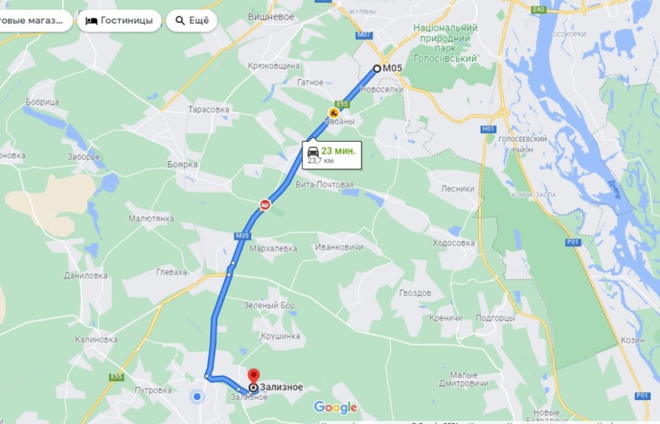Click the car icon in route info box
Screen dimensions: 660x424
(x=313, y=151)
